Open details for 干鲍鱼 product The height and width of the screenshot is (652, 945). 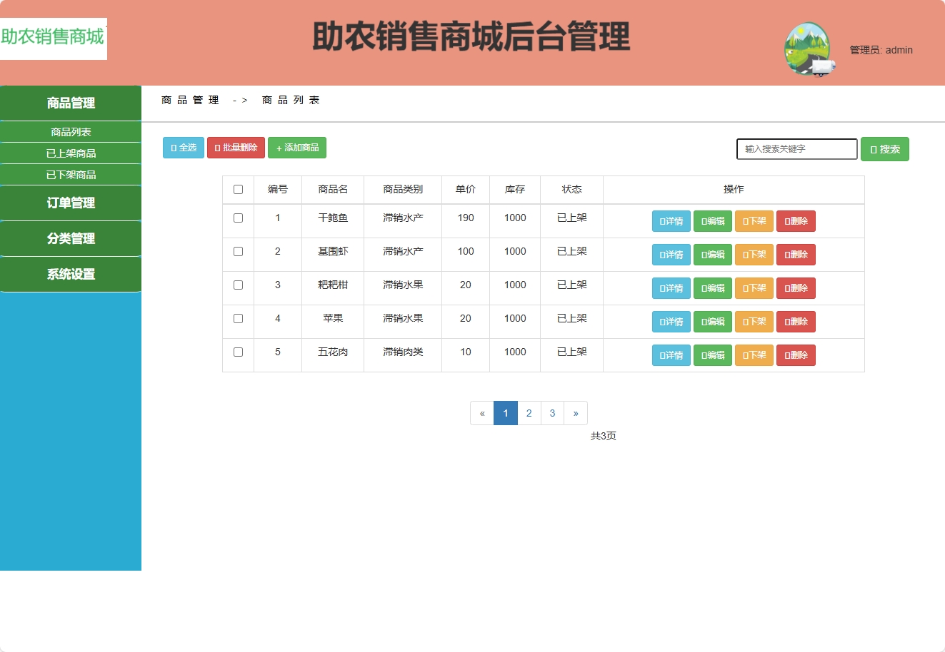click(670, 221)
